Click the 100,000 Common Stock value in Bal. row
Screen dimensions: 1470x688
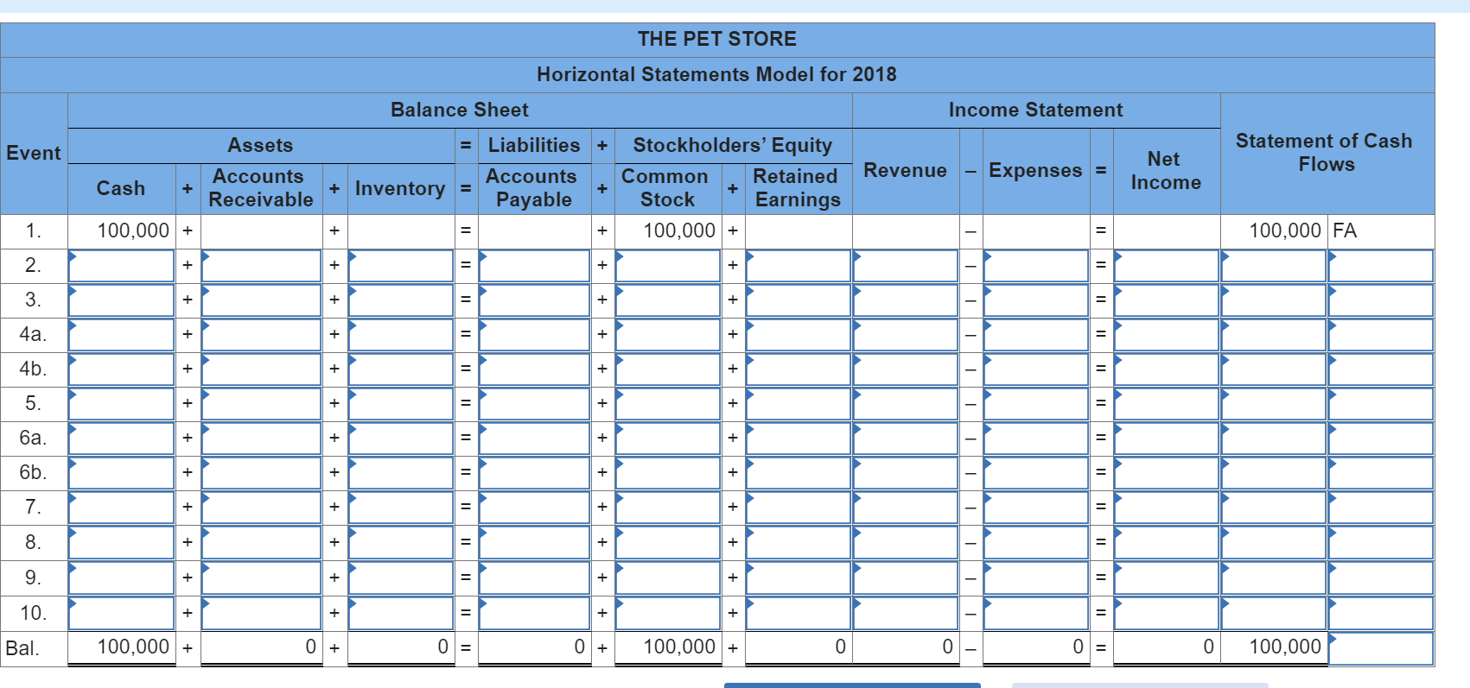[x=679, y=647]
